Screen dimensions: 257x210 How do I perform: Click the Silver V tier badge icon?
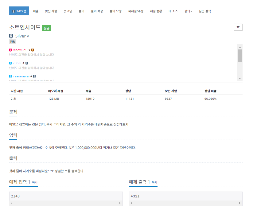pyautogui.click(x=11, y=36)
